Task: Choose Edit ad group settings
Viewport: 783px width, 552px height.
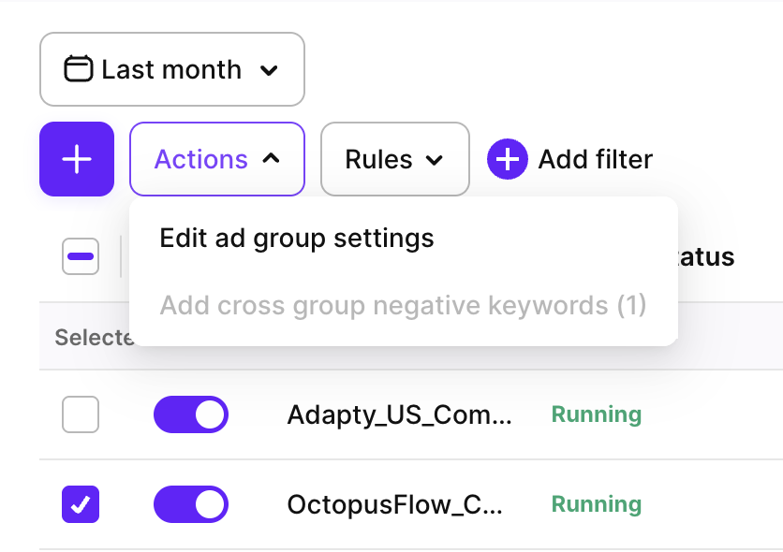Action: [x=297, y=239]
